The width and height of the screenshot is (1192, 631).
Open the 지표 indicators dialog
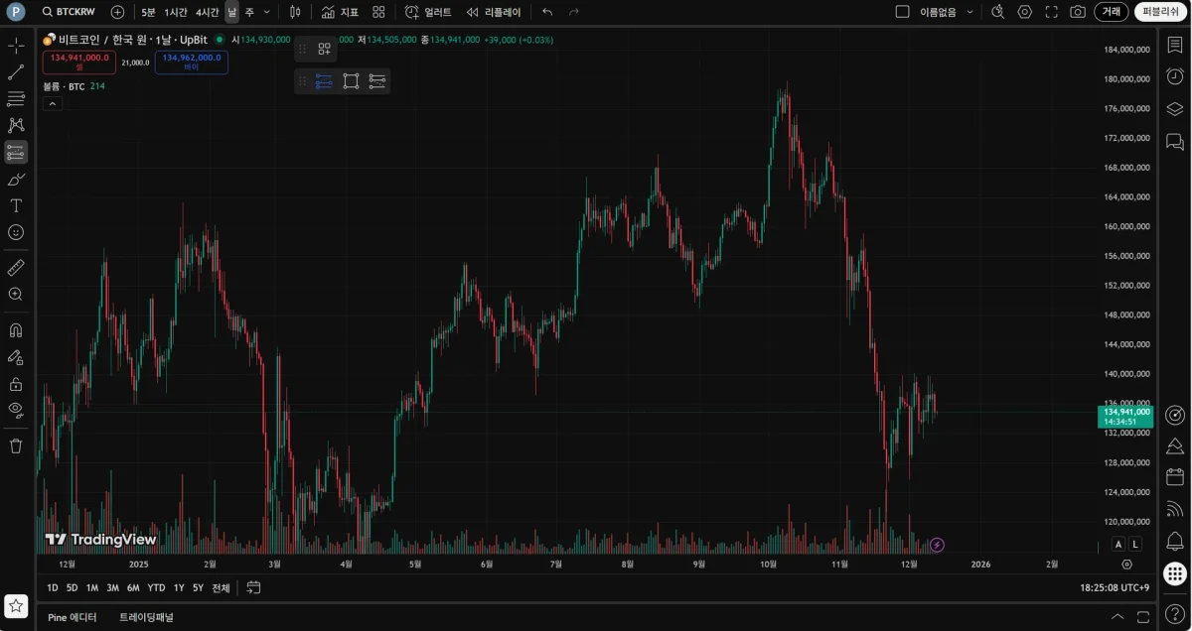tap(340, 12)
